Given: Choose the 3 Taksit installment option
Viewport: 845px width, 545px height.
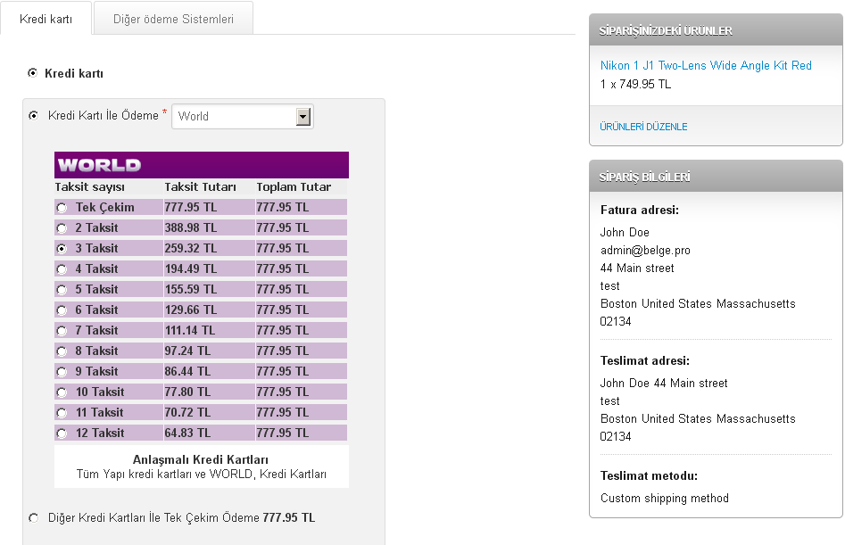Looking at the screenshot, I should [x=62, y=249].
